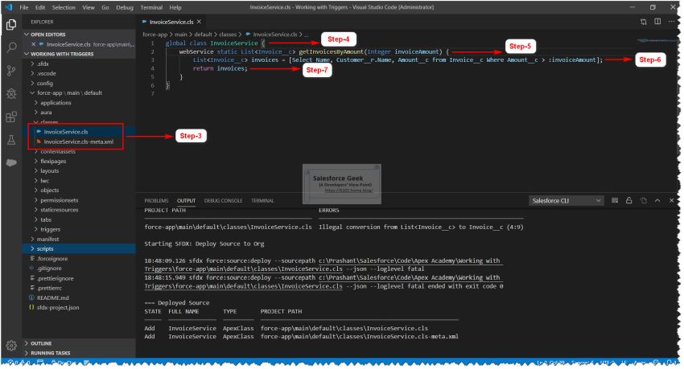Screen dimensions: 684x369
Task: Open the Manage gear icon
Action: 11,345
